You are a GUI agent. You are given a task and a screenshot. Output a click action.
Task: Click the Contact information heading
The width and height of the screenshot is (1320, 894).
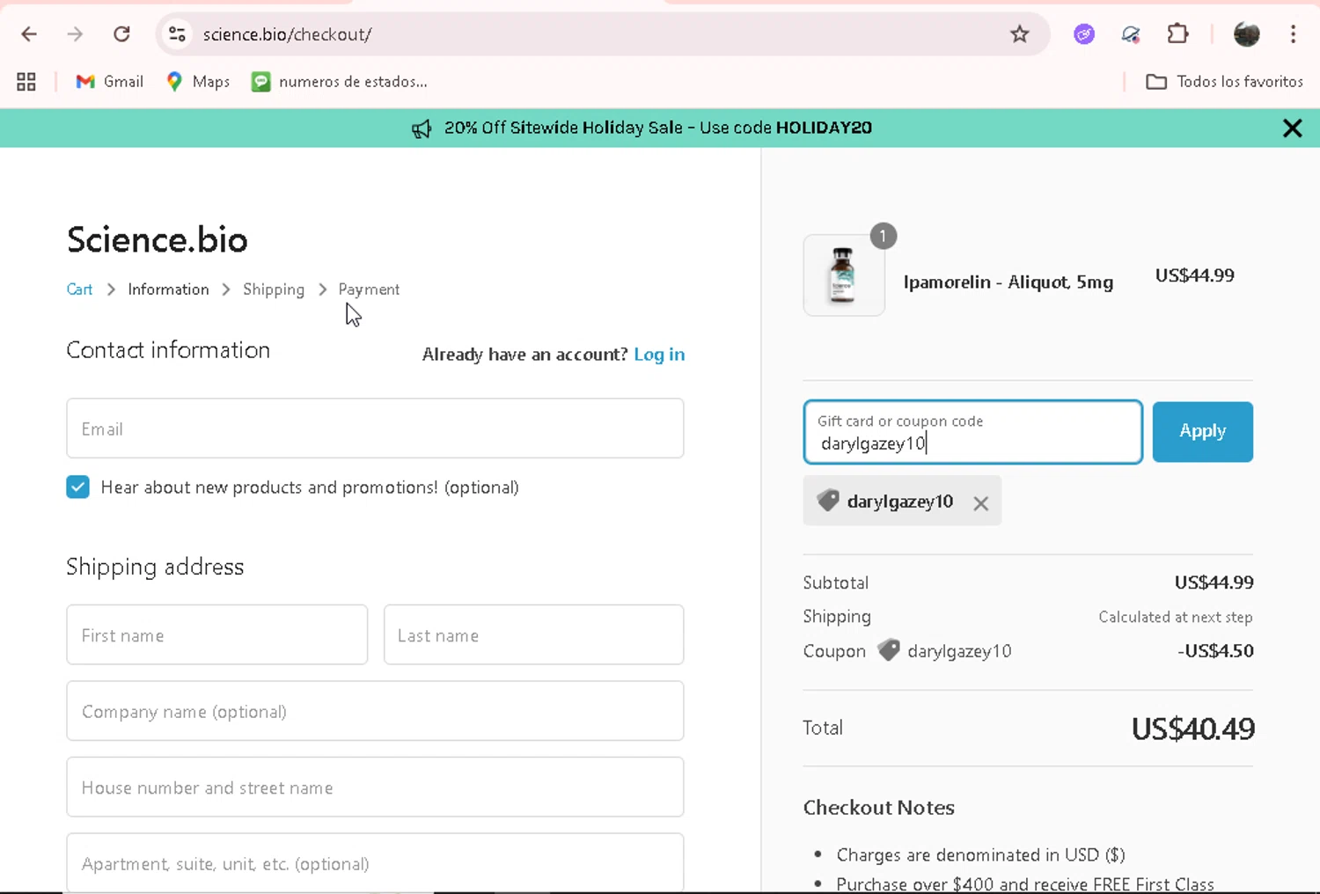coord(168,350)
